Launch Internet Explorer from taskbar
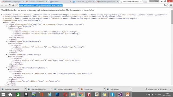Screen dimensions: 173x97 coord(49,95)
